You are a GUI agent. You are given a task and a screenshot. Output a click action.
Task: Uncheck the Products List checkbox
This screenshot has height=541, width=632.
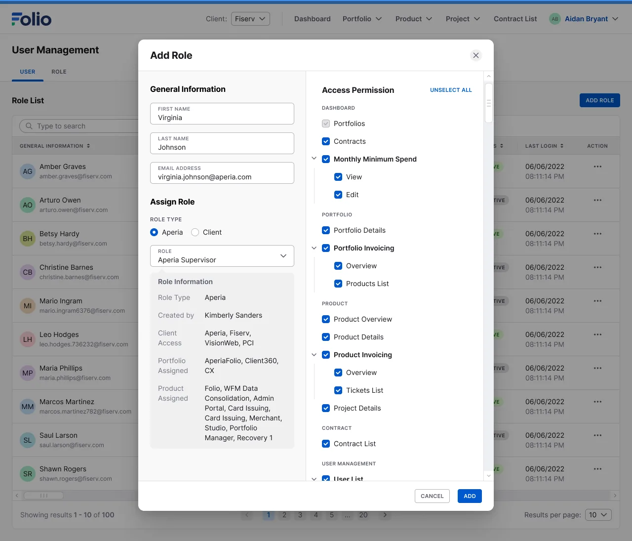338,284
